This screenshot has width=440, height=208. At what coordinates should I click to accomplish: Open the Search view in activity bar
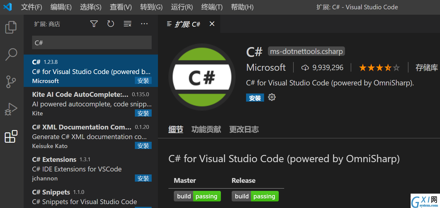point(11,55)
